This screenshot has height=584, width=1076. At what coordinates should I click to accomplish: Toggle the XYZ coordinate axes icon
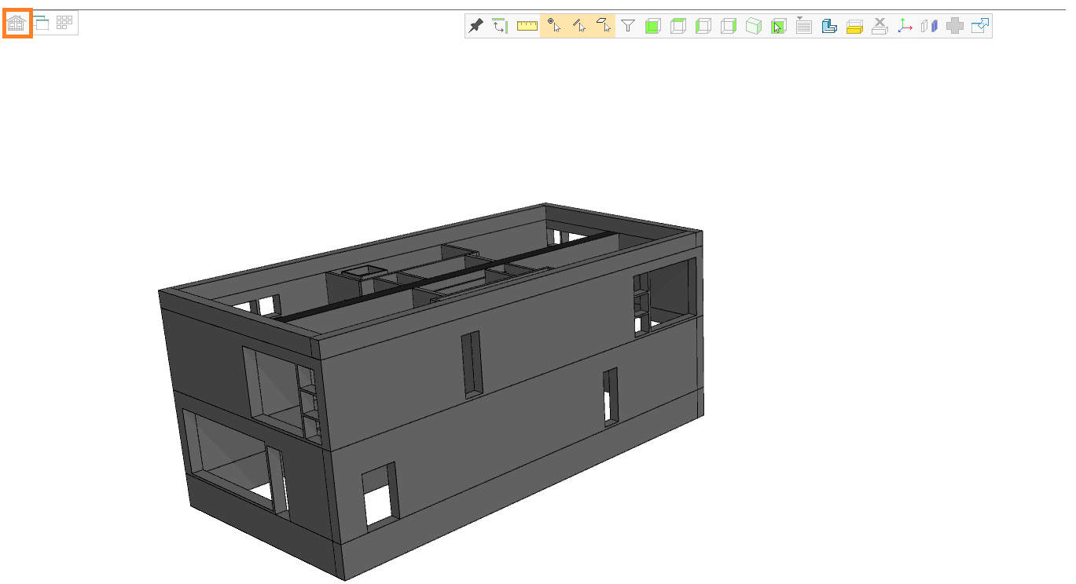(905, 26)
